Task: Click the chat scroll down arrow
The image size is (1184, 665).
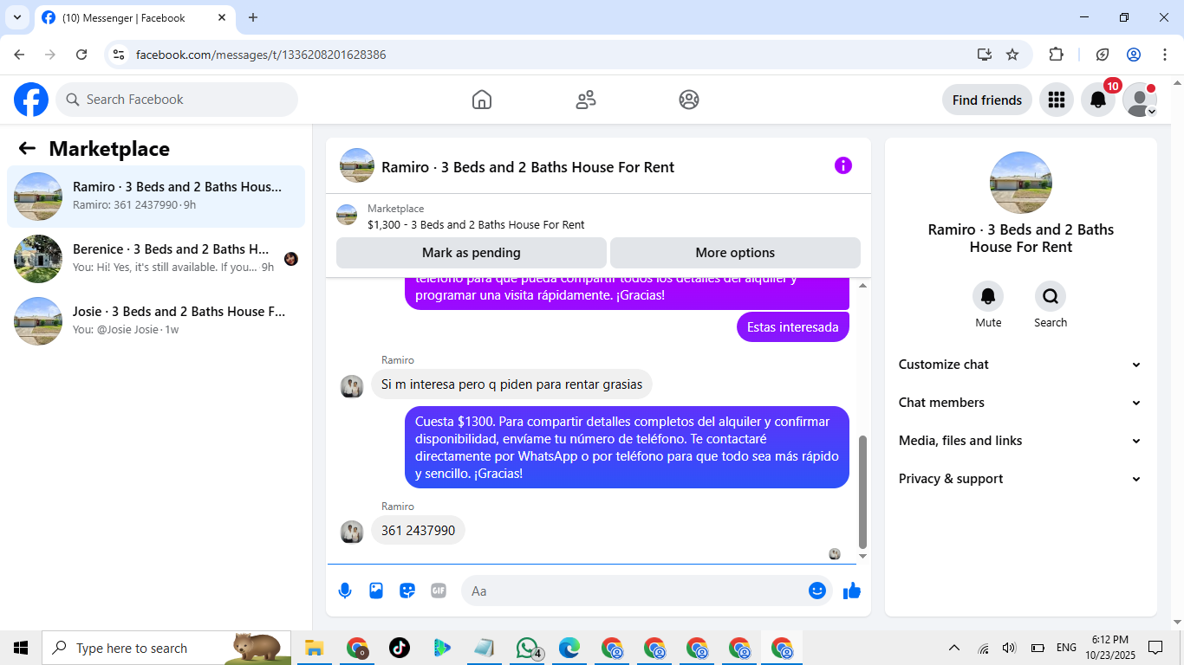Action: pos(862,556)
